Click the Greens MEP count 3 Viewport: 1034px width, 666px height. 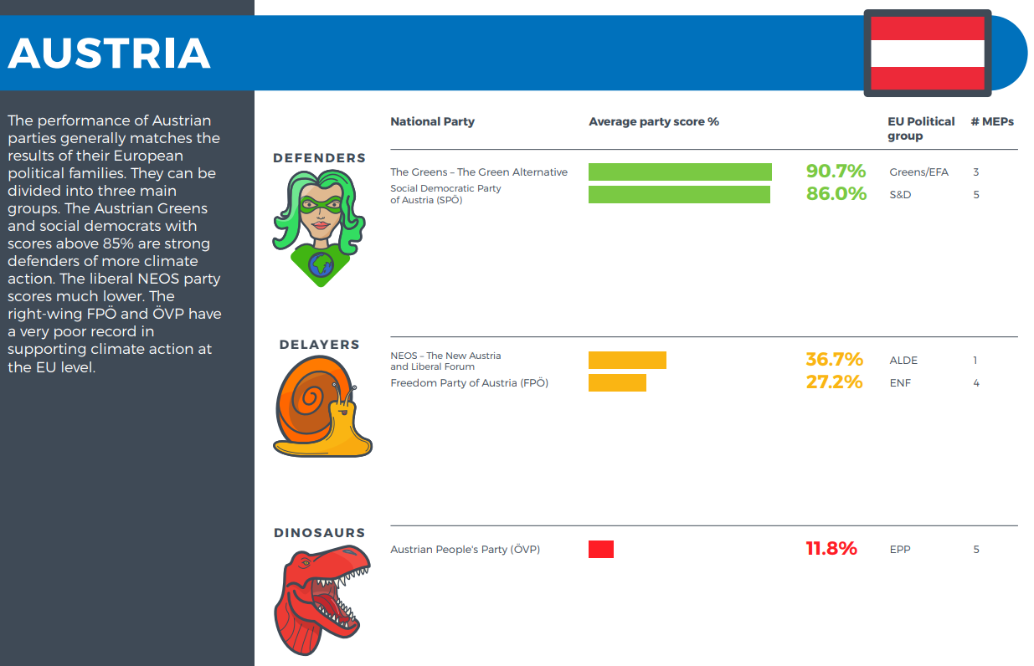976,172
